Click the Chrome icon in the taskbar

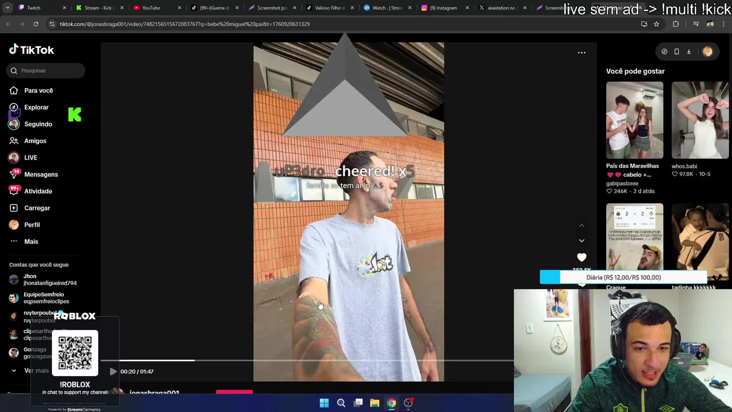click(x=391, y=403)
